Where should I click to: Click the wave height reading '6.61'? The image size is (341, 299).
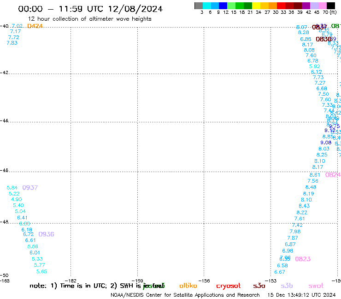click(30, 240)
